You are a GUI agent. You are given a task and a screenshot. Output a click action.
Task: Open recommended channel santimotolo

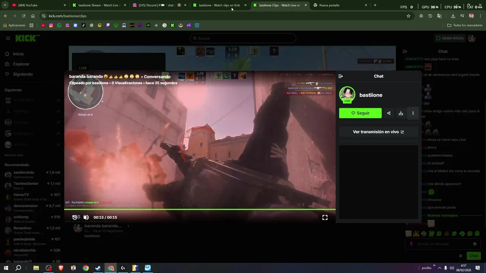point(32,174)
